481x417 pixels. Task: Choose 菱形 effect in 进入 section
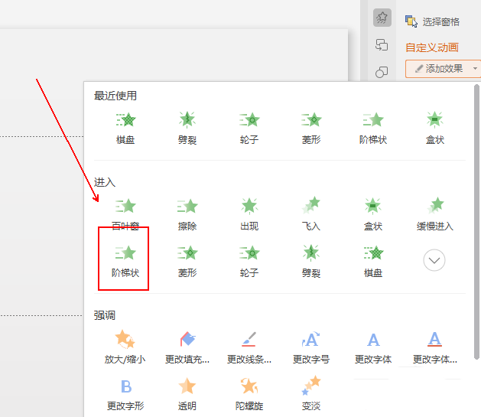187,261
